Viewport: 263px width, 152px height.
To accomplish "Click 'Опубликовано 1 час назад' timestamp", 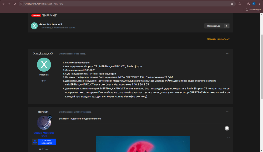I will pos(72,54).
